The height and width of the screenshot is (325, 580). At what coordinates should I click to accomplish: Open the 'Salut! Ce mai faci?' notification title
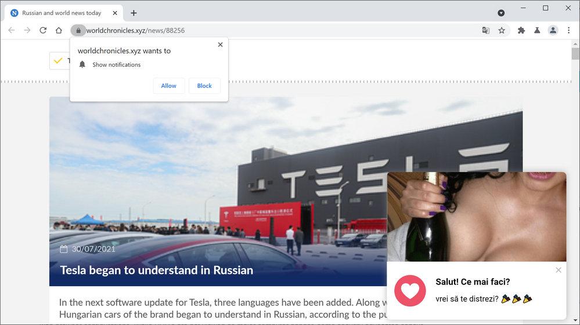click(x=473, y=282)
